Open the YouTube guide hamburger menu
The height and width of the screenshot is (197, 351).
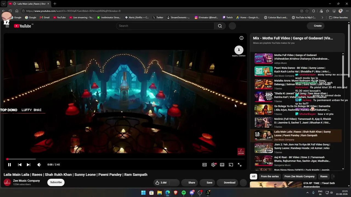coord(7,26)
